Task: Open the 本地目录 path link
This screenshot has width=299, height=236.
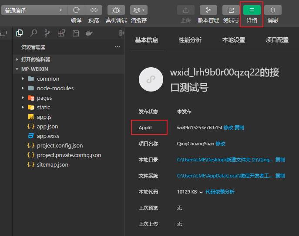Action: (x=225, y=160)
